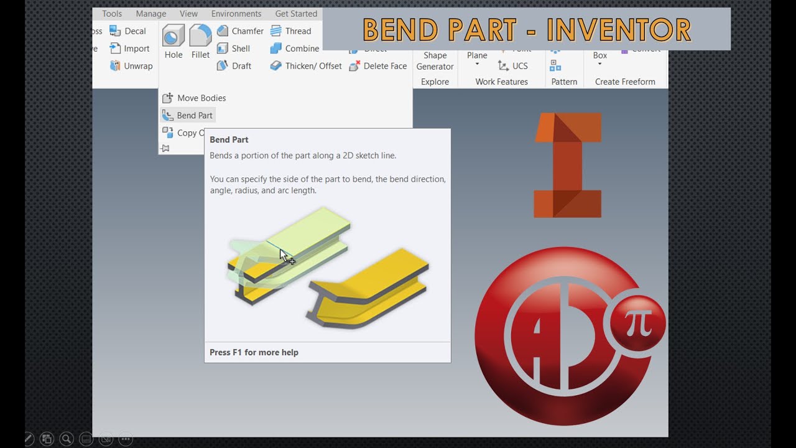
Task: Pin the expanded Modify panel
Action: click(165, 149)
